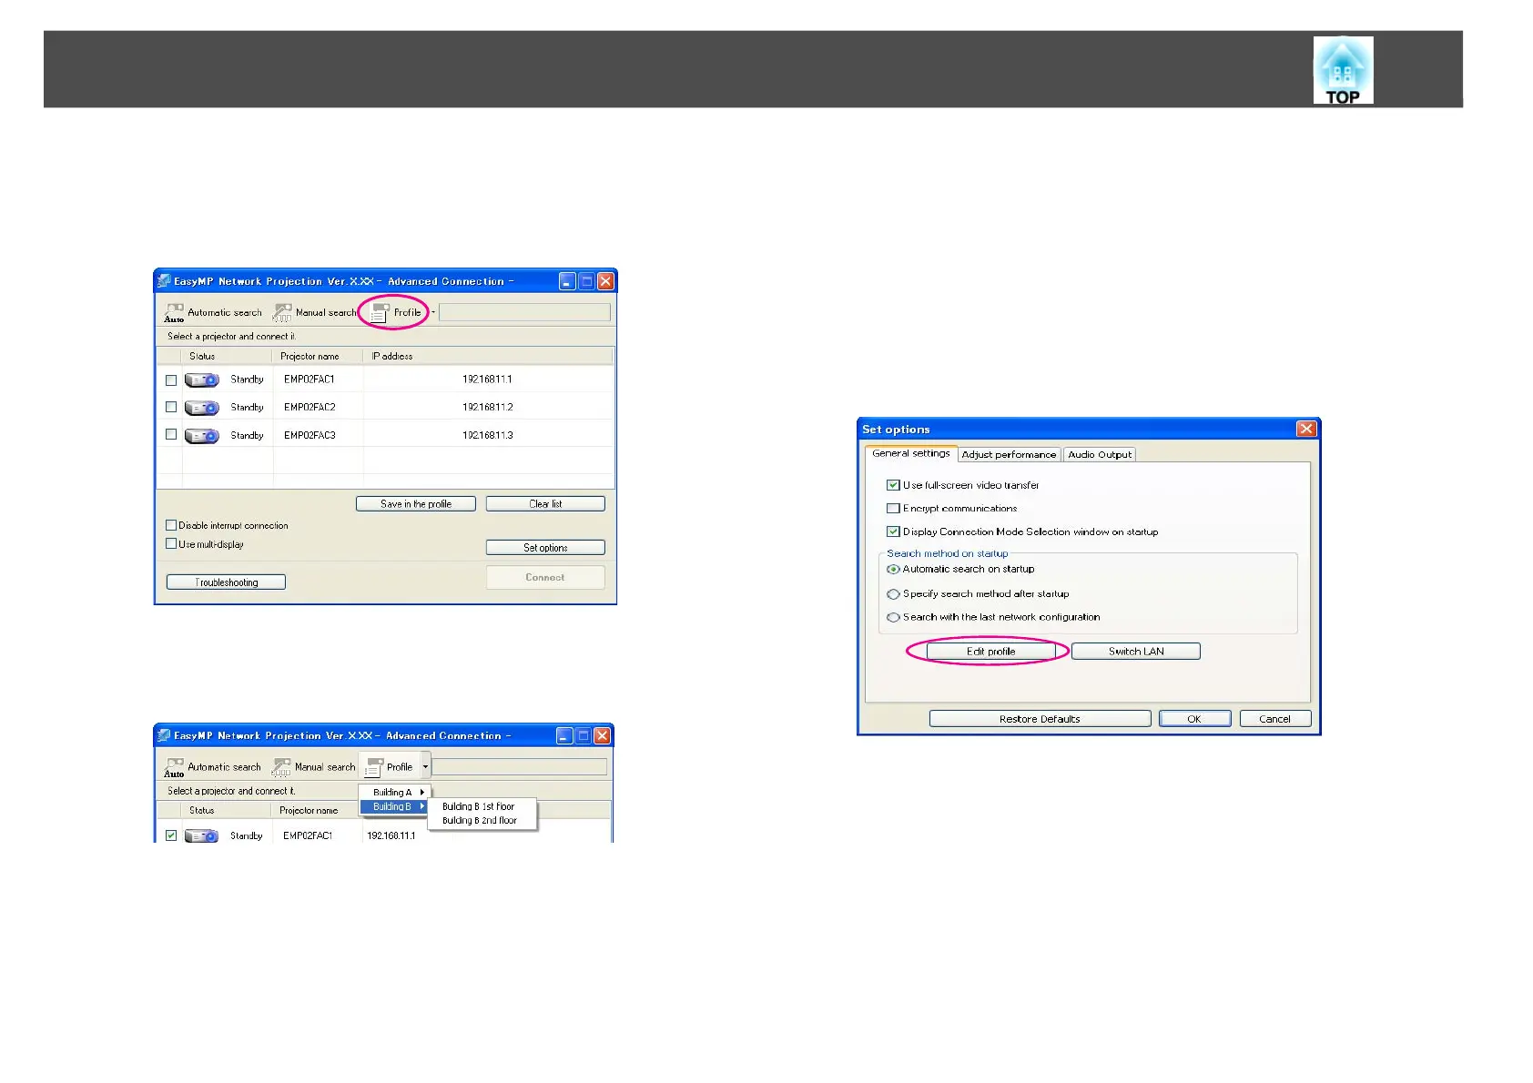Confirm with the OK button
The image size is (1533, 1083).
1194,718
